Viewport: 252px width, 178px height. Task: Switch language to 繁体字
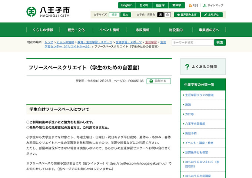177,5
